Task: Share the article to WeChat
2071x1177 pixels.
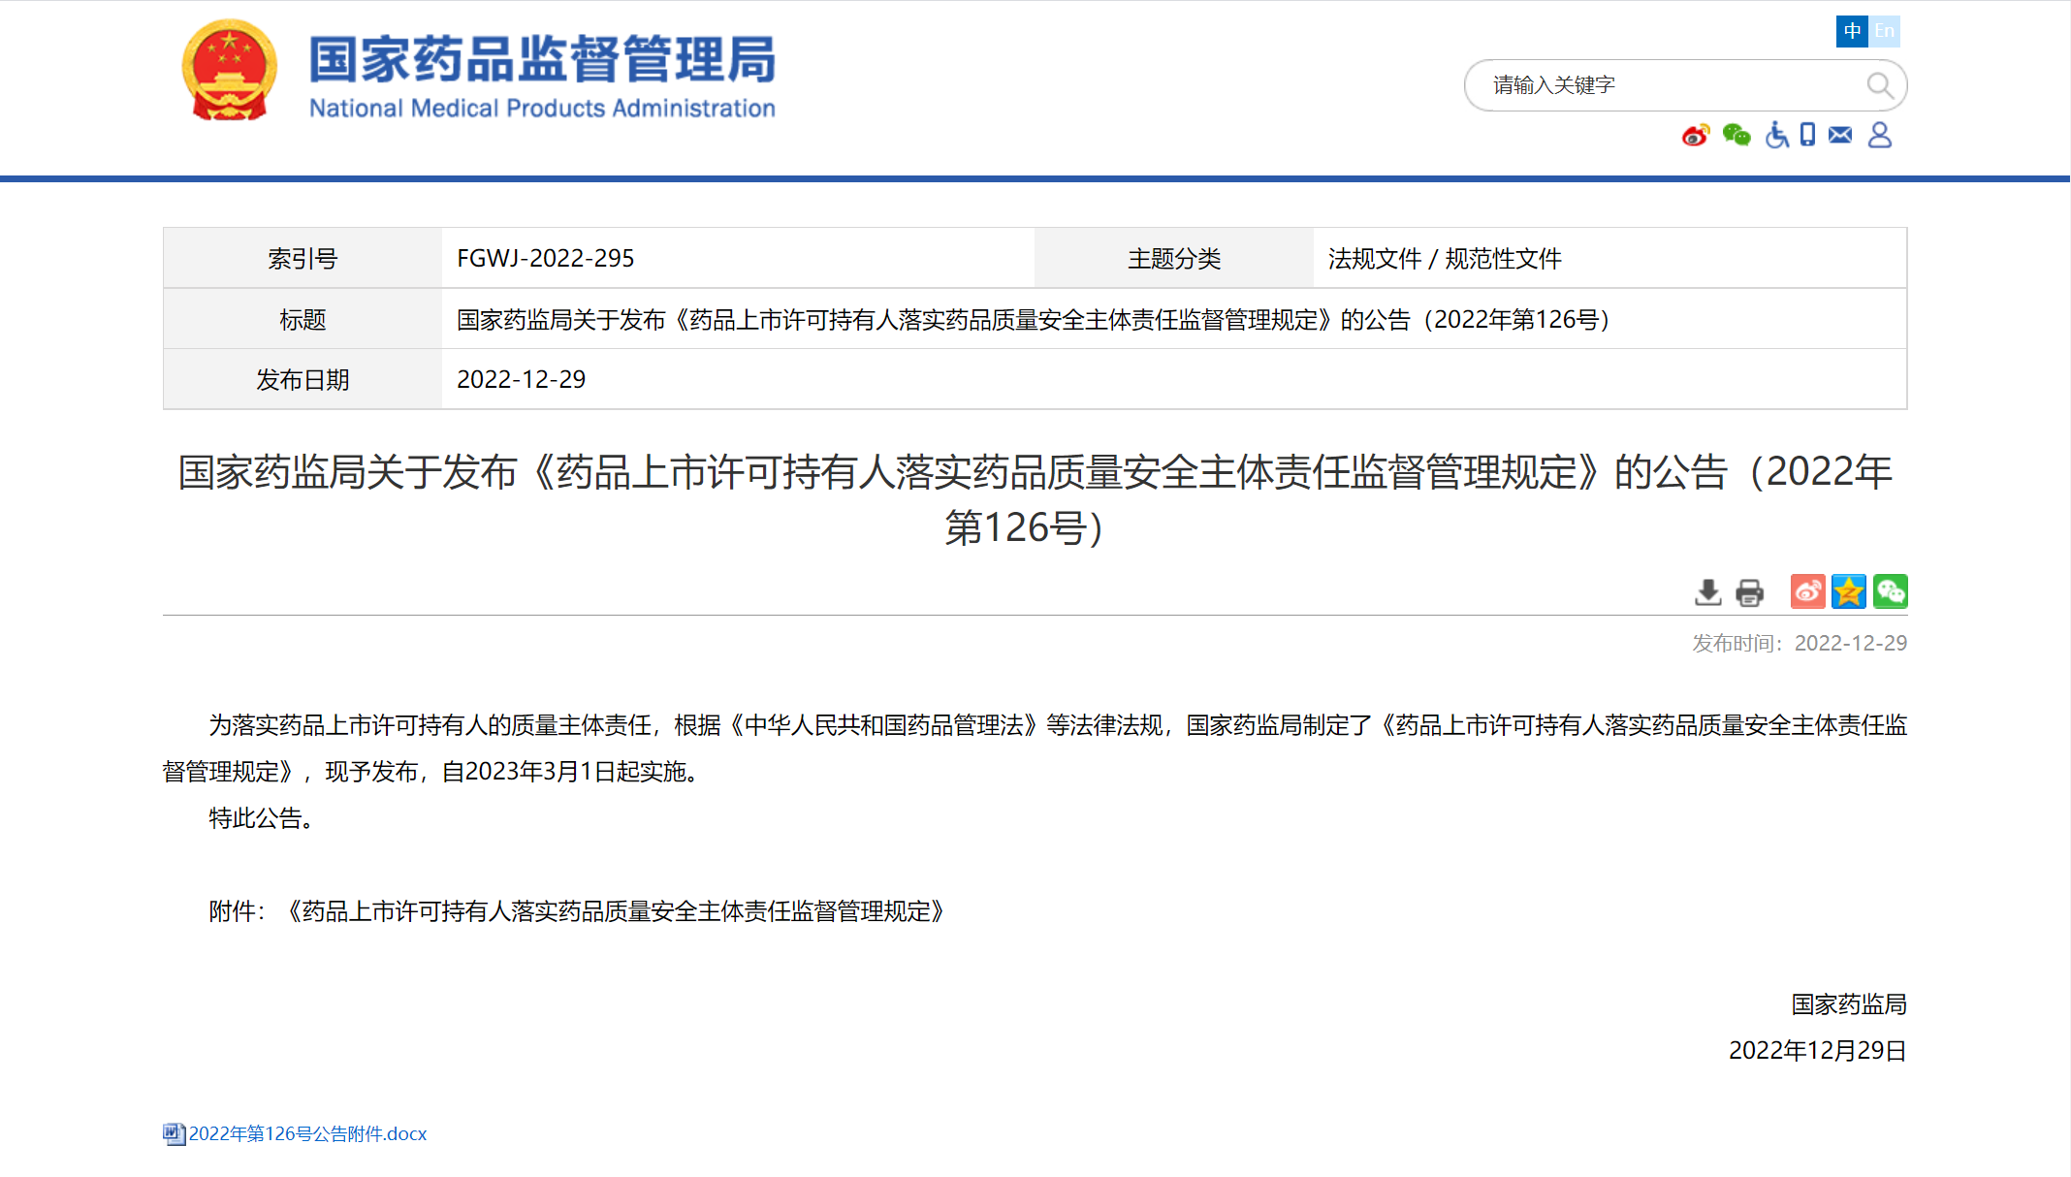Action: (1890, 591)
